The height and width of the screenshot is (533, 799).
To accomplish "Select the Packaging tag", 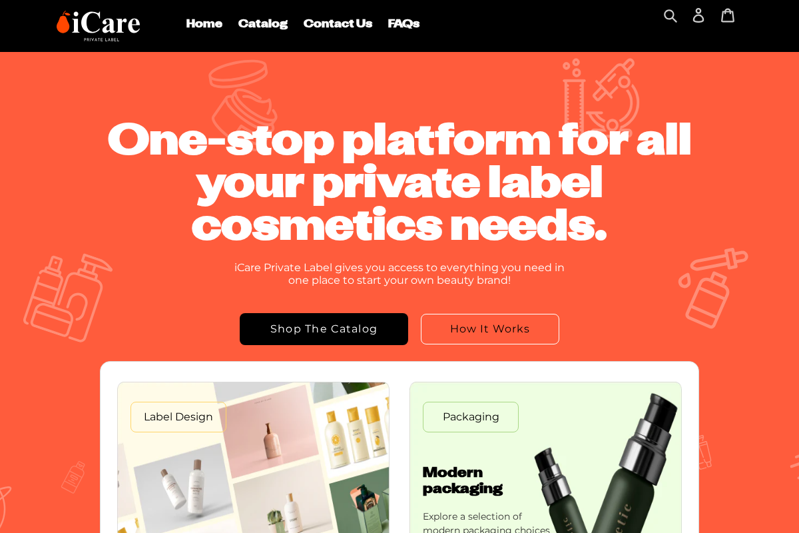I will click(471, 417).
